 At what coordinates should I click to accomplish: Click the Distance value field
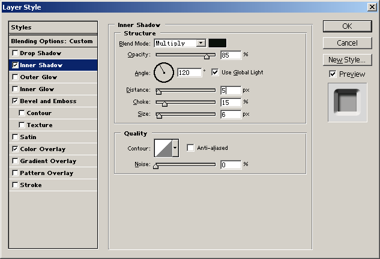click(231, 91)
